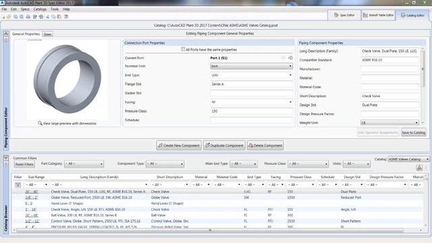Open the Main End Type filter dropdown

[244, 163]
